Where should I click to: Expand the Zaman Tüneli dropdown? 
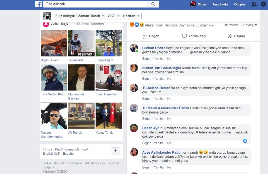point(91,16)
